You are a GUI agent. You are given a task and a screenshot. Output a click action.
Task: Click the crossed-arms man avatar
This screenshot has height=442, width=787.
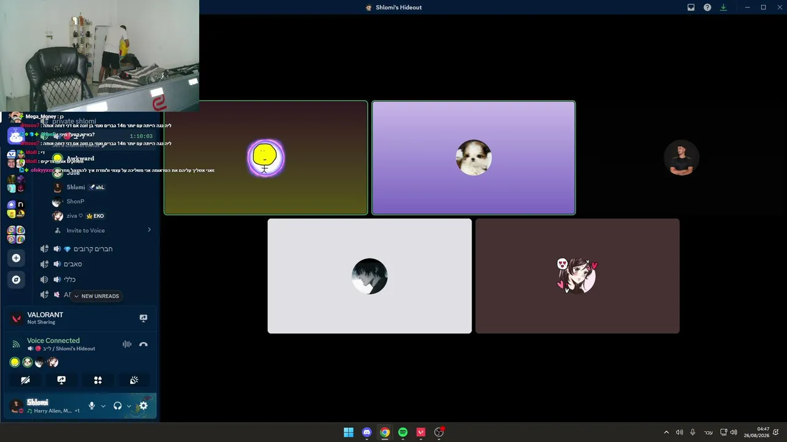[681, 158]
